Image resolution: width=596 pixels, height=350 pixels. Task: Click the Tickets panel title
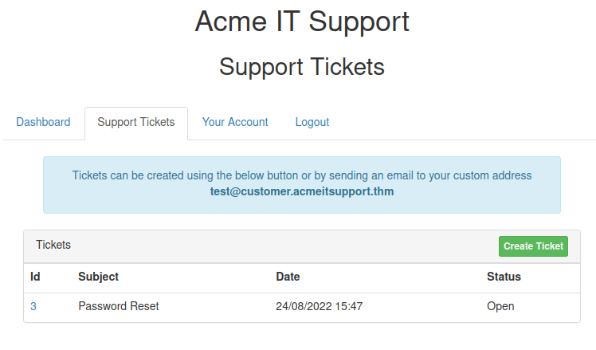(53, 245)
